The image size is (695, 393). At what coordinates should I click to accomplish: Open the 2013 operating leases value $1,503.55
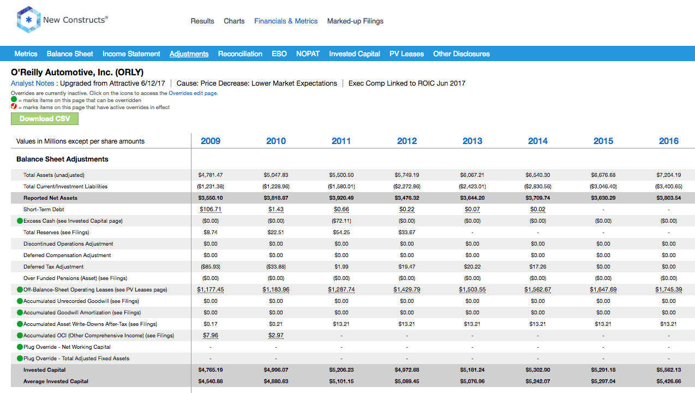coord(472,290)
